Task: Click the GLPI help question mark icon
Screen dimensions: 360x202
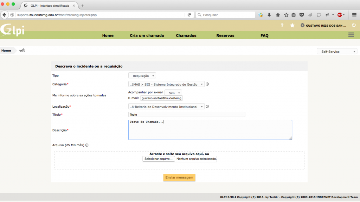Action: (x=282, y=25)
